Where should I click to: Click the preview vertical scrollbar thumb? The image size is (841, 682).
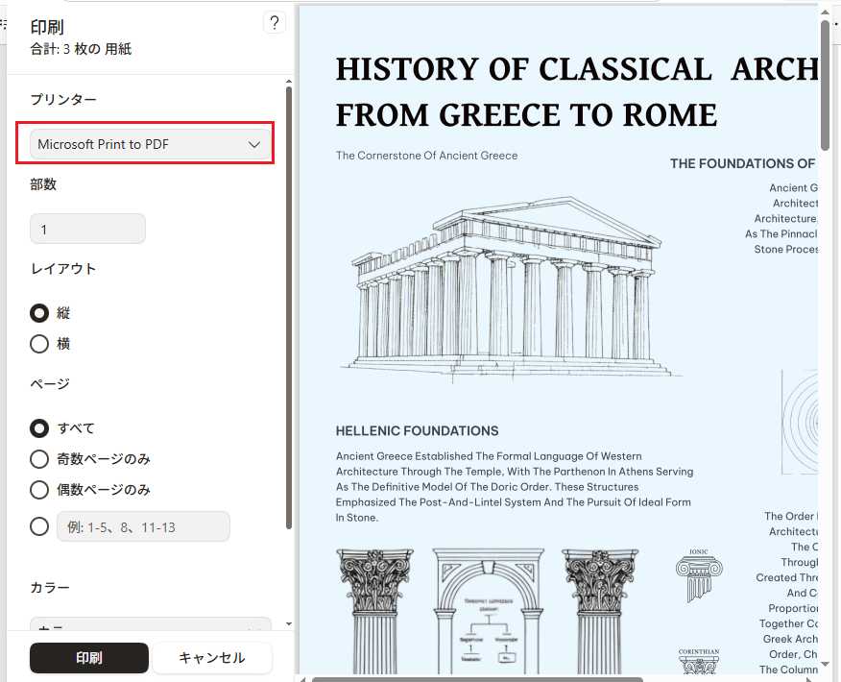(825, 85)
